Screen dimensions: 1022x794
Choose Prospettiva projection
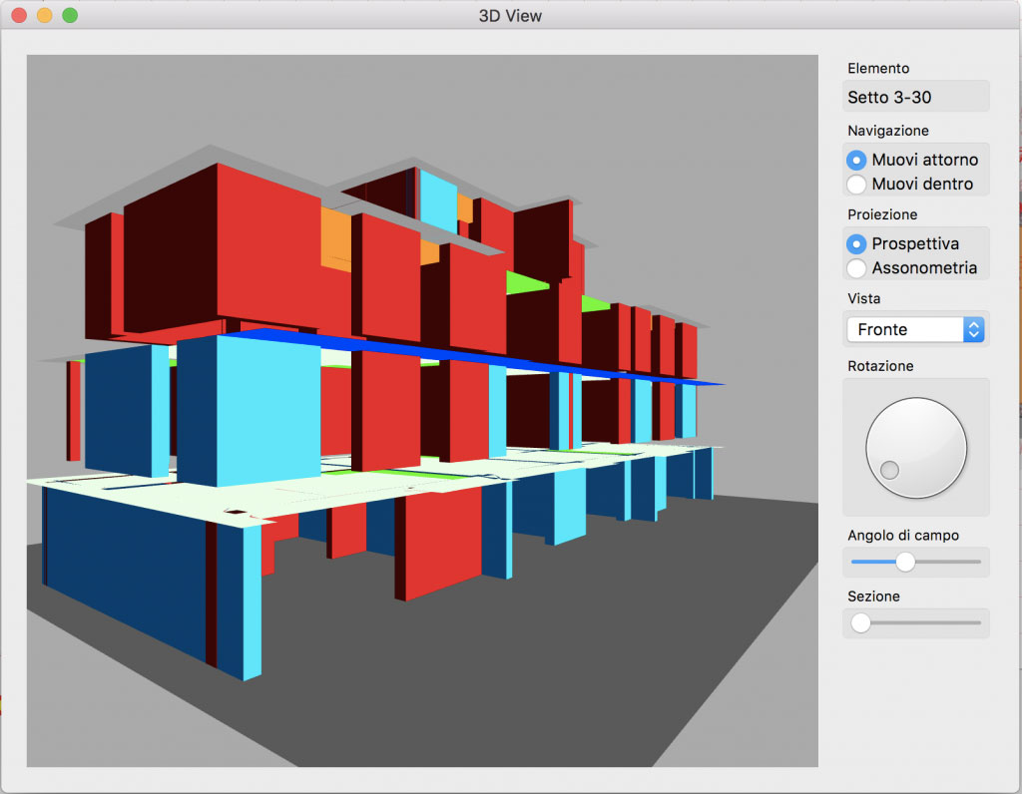tap(856, 243)
